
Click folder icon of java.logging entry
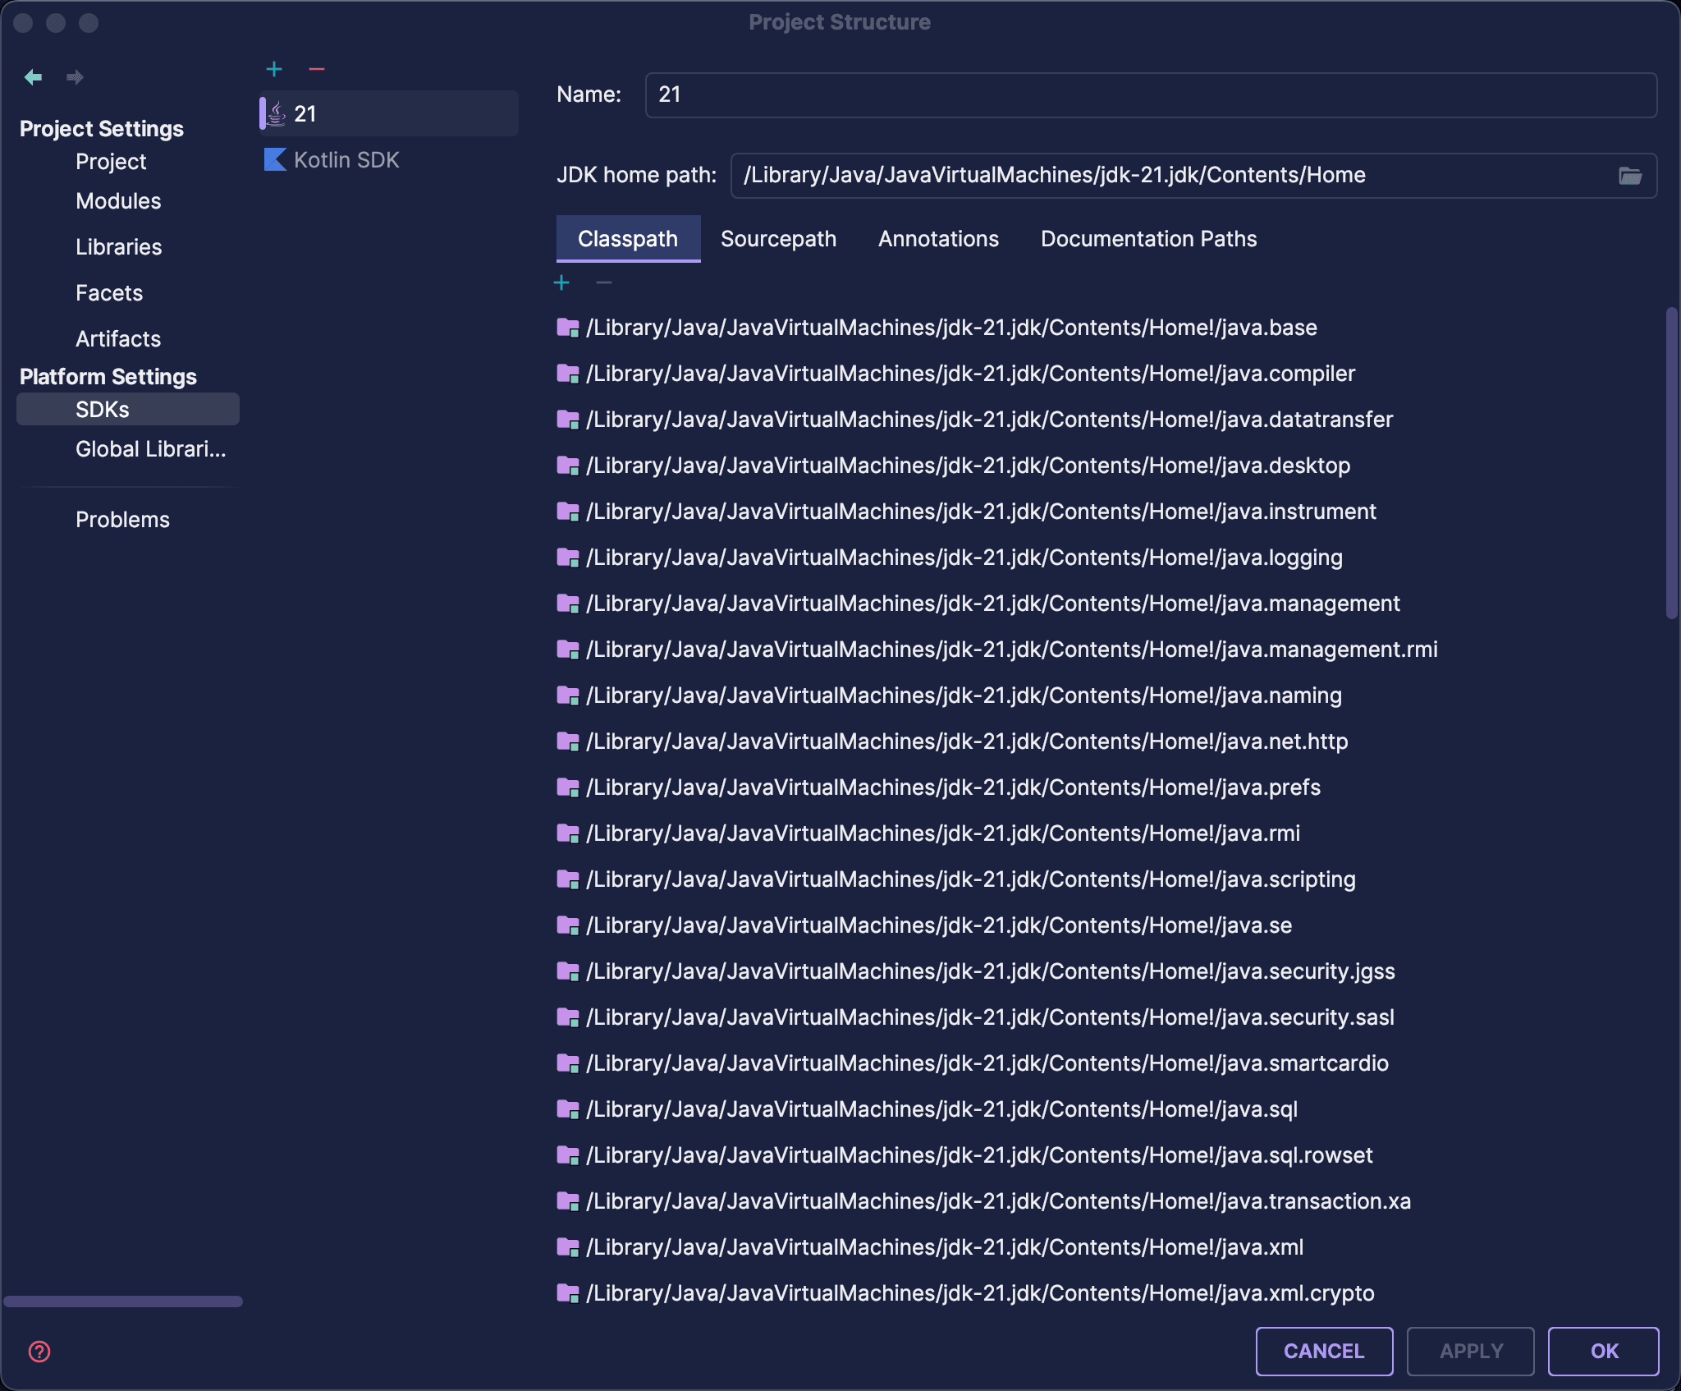pos(568,558)
